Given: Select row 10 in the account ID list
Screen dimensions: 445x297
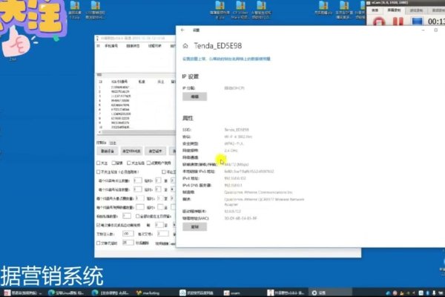Looking at the screenshot, I should click(x=119, y=127).
